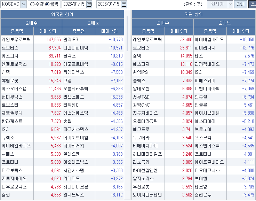Image resolution: width=256 pixels, height=201 pixels.
Task: Click the 외국인 상위 header
Action: [x=62, y=14]
